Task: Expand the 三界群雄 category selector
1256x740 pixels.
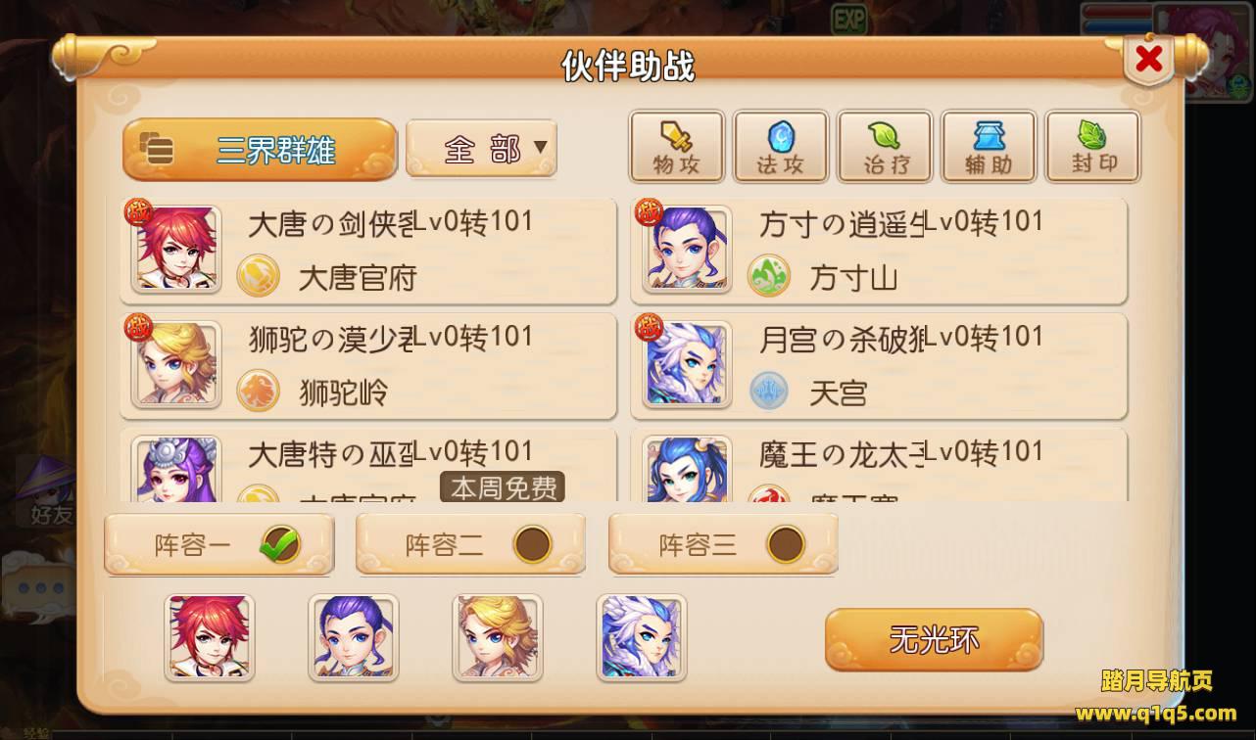Action: [x=260, y=150]
